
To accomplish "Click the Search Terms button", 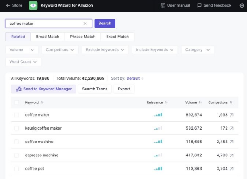I will 95,89.
